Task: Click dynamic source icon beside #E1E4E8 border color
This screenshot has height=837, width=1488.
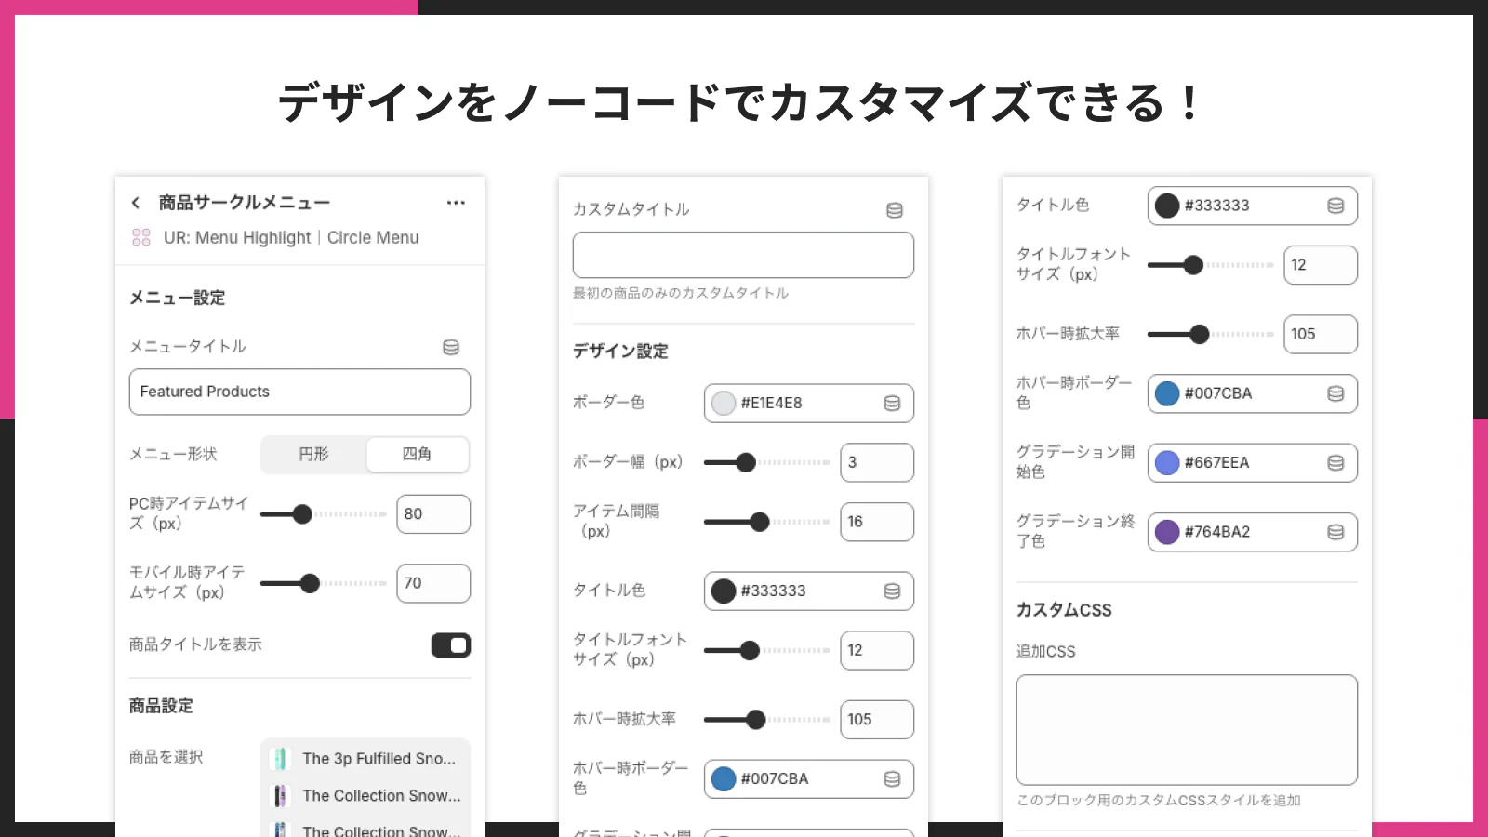Action: [892, 403]
